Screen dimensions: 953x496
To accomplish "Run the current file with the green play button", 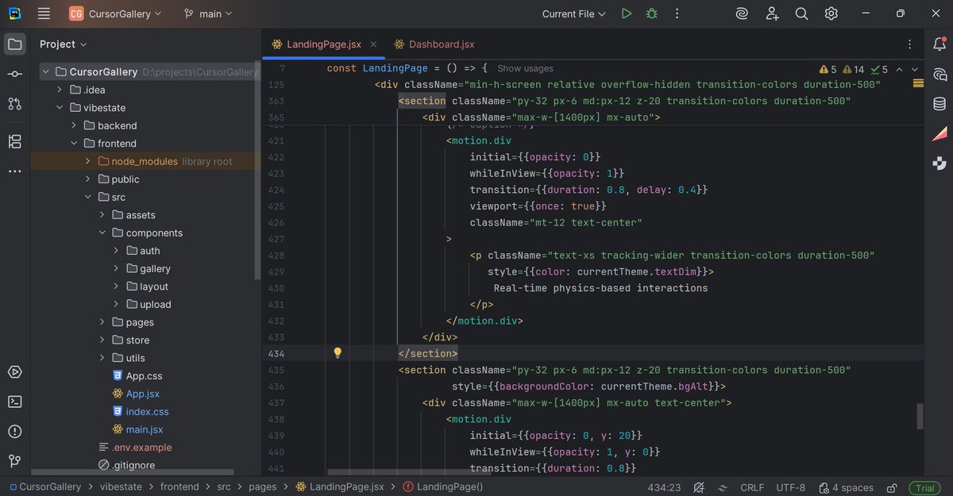I will click(625, 13).
